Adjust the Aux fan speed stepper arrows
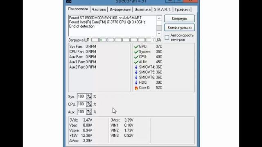262x147 pixels. (x=89, y=112)
